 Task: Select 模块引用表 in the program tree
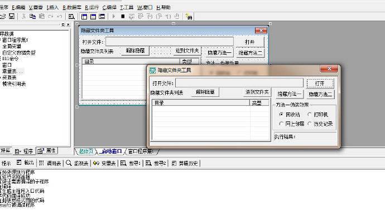point(14,84)
